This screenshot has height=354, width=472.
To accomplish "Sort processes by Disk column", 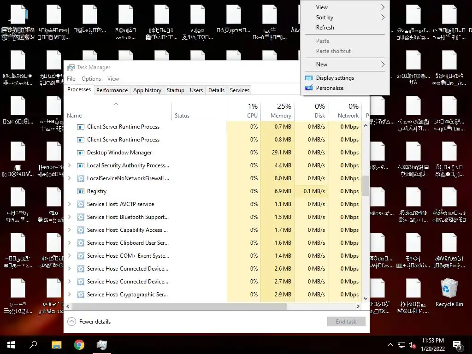I will [311, 112].
